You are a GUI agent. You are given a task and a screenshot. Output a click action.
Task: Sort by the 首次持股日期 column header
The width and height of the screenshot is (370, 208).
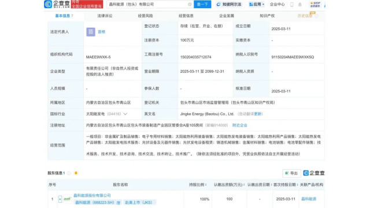[286, 185]
